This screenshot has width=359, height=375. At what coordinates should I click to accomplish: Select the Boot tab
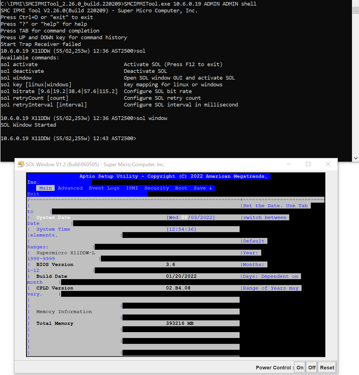pyautogui.click(x=181, y=188)
